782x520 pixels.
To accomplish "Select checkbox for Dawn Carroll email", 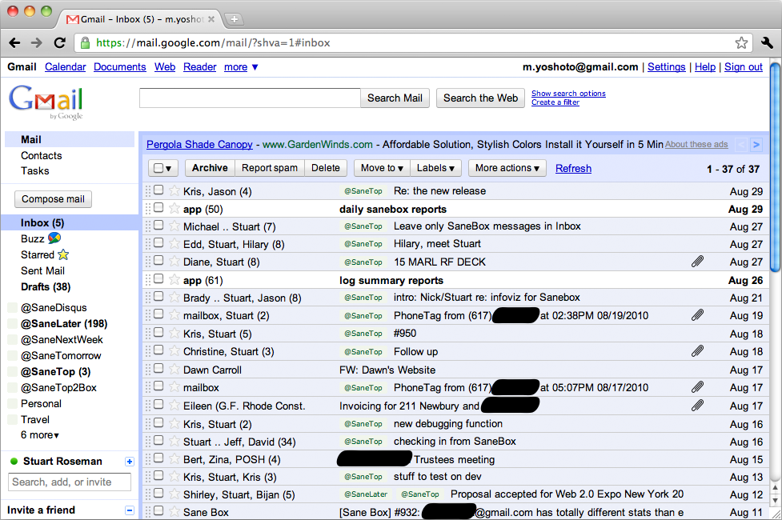I will (x=158, y=369).
